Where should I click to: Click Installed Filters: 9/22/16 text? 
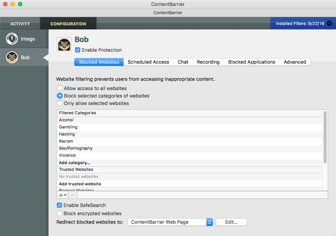pyautogui.click(x=300, y=23)
